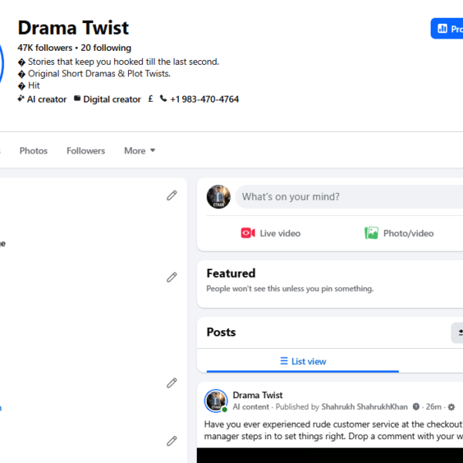Open the More dropdown tab
Viewport: 463px width, 463px height.
140,150
